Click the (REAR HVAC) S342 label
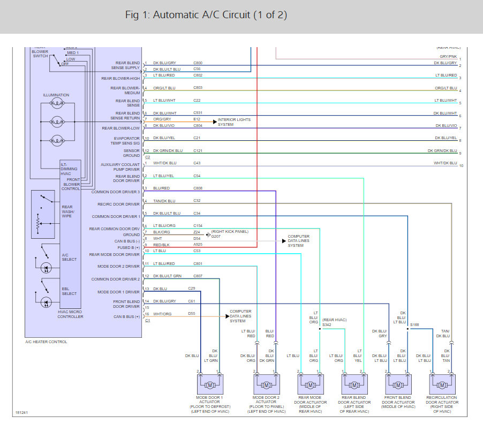The image size is (483, 424). click(334, 322)
